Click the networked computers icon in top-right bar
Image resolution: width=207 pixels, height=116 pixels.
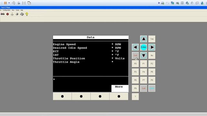[x=172, y=3]
